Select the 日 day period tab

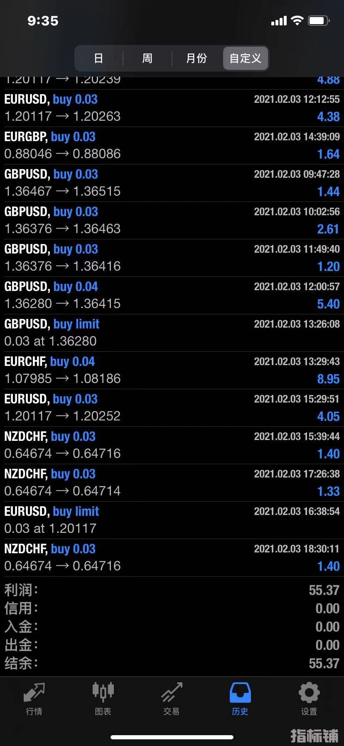coord(98,58)
